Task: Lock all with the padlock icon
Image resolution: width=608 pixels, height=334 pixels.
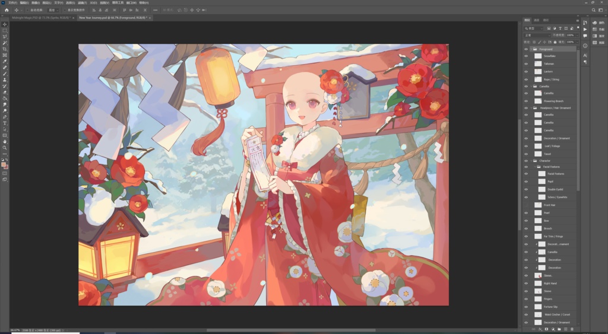Action: 555,42
